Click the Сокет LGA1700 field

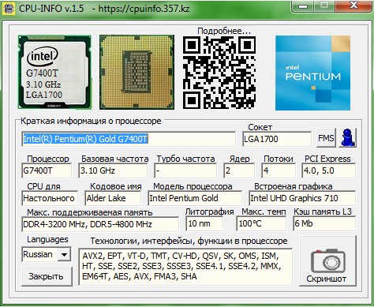point(277,139)
